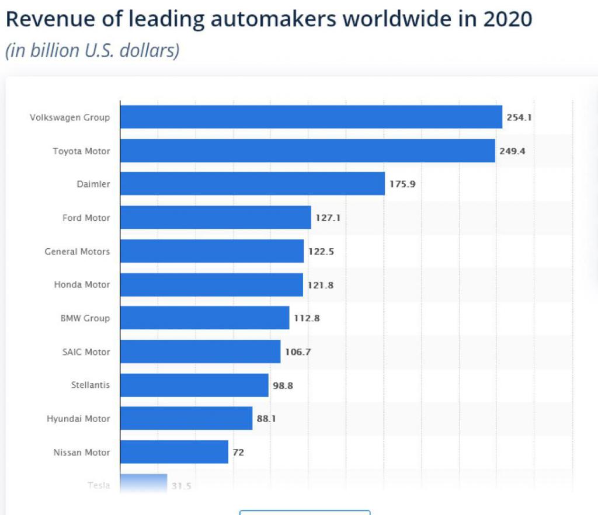Click the Ford Motor bar

click(x=215, y=217)
